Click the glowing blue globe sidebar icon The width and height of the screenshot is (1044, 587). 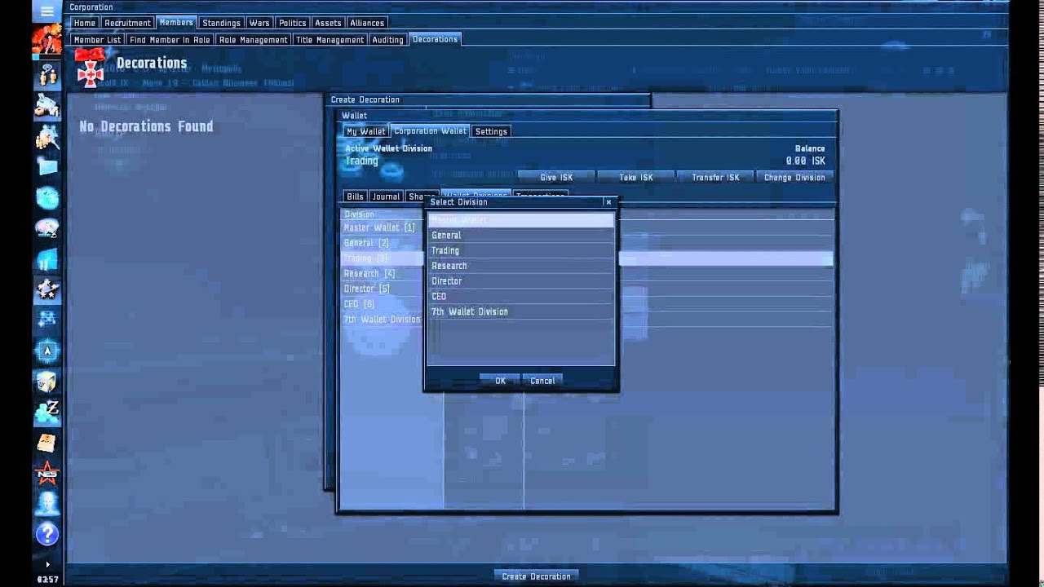[47, 197]
